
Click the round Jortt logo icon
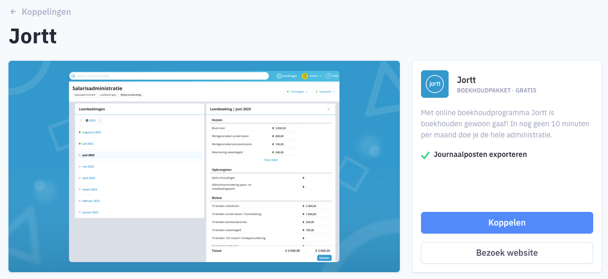pyautogui.click(x=435, y=84)
